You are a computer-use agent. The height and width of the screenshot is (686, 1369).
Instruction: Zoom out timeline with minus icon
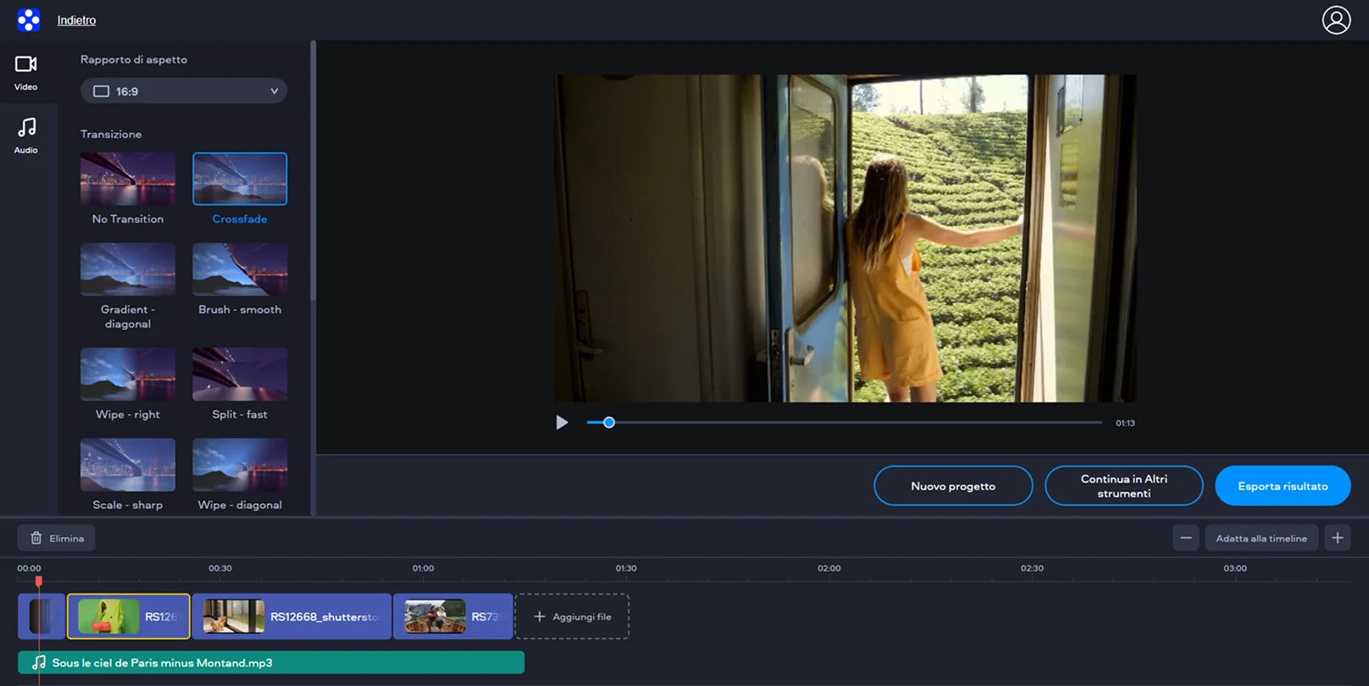(x=1186, y=538)
